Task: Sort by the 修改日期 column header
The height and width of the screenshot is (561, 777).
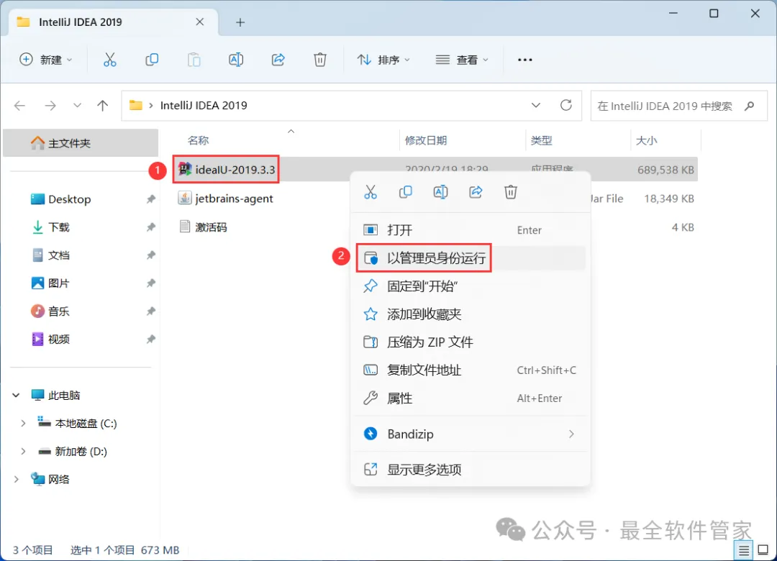Action: pyautogui.click(x=426, y=141)
